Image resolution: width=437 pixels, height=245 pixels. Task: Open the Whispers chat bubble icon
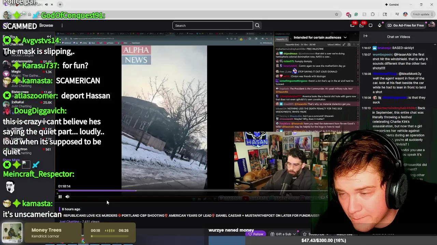(x=370, y=26)
